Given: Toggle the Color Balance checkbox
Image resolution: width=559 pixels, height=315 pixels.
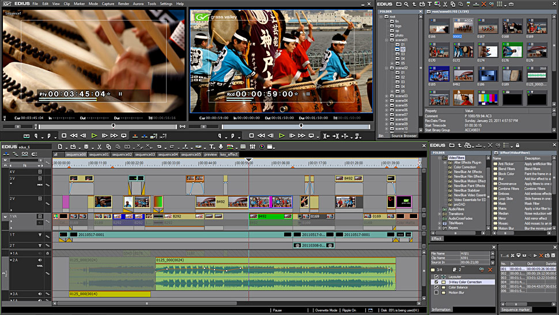Looking at the screenshot, I should [x=436, y=287].
